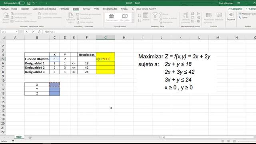The image size is (256, 144).
Task: Click Fuentes recientes icon
Action: click(40, 14)
